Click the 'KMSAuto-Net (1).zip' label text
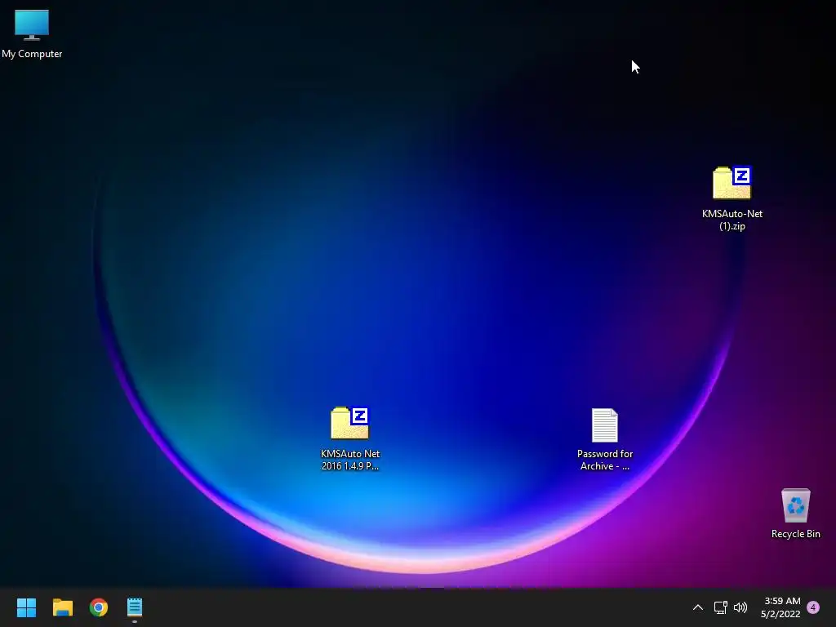This screenshot has height=627, width=836. pos(732,220)
